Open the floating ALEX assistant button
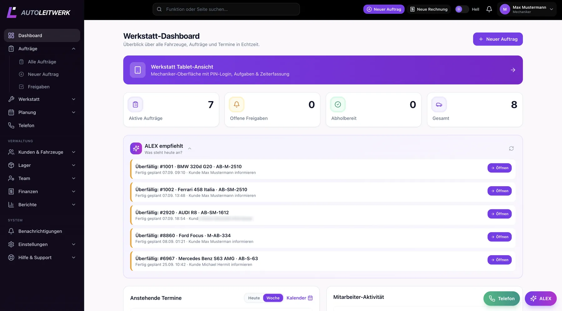This screenshot has width=562, height=311. [x=540, y=299]
